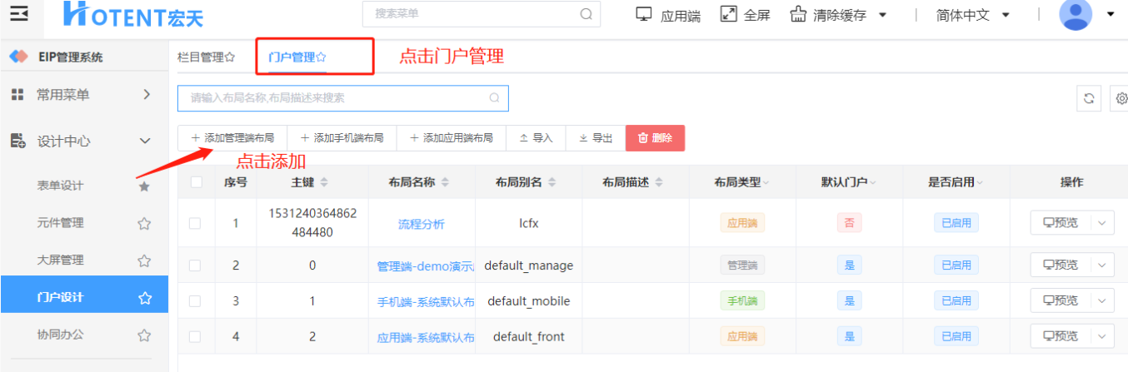
Task: Open 清除缓存 dropdown arrow
Action: pos(882,15)
